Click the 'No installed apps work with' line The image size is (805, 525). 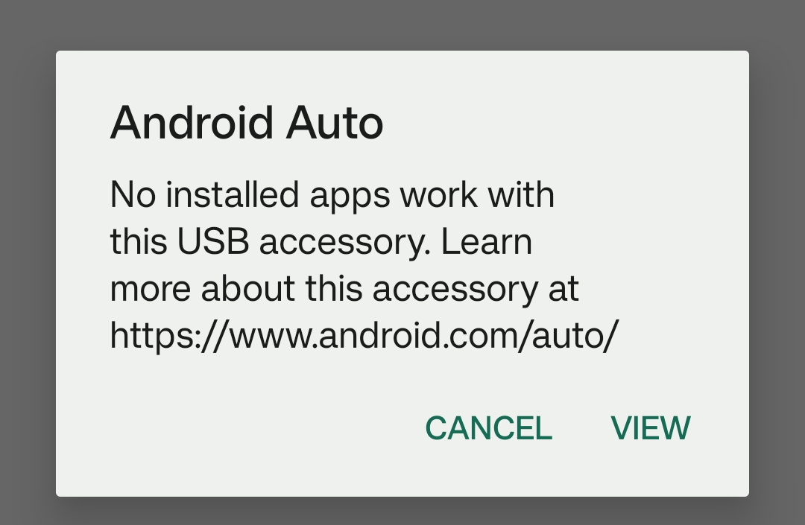coord(332,195)
